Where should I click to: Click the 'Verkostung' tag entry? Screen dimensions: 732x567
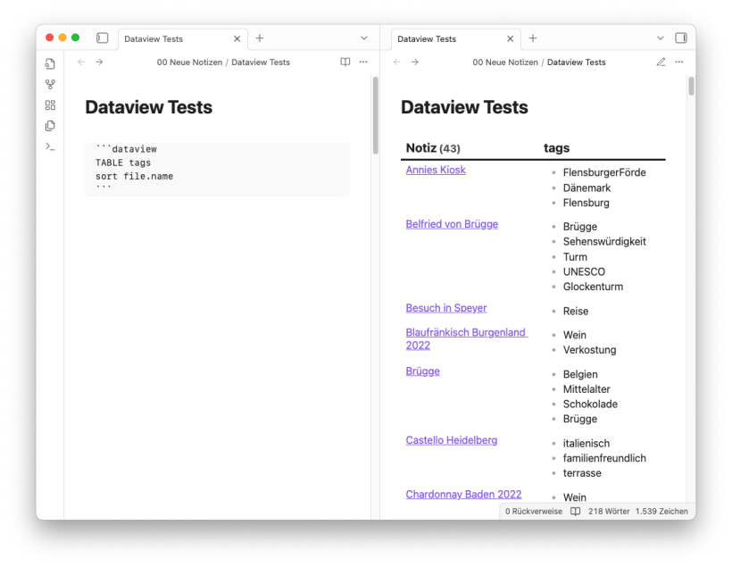[x=589, y=350]
